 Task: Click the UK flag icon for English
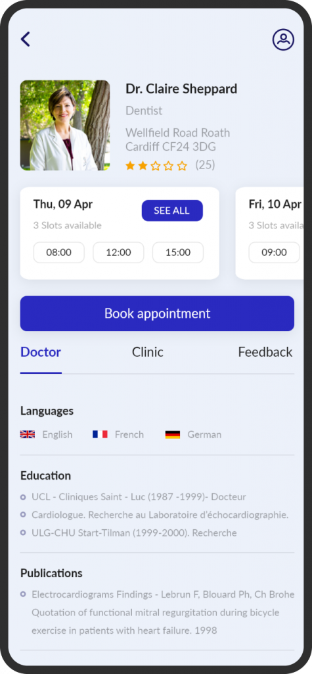point(28,434)
